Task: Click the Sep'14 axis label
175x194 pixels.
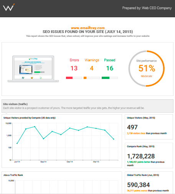Action: click(43, 162)
